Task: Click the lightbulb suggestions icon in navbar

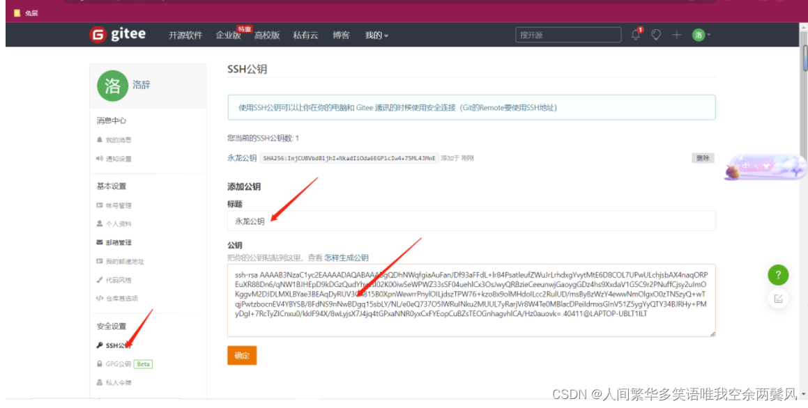Action: point(655,35)
